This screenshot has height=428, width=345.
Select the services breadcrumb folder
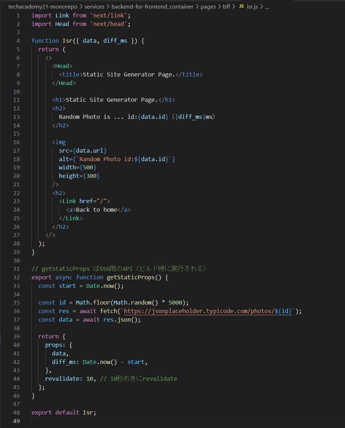click(x=94, y=6)
